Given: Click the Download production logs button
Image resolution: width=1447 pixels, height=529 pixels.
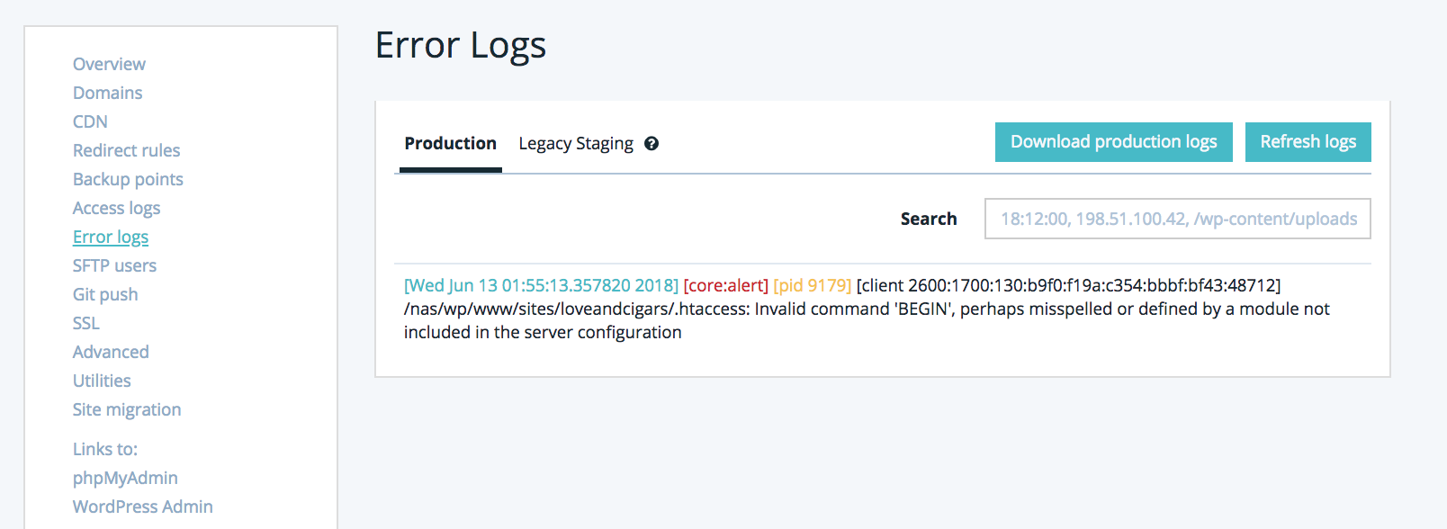Looking at the screenshot, I should click(1113, 142).
